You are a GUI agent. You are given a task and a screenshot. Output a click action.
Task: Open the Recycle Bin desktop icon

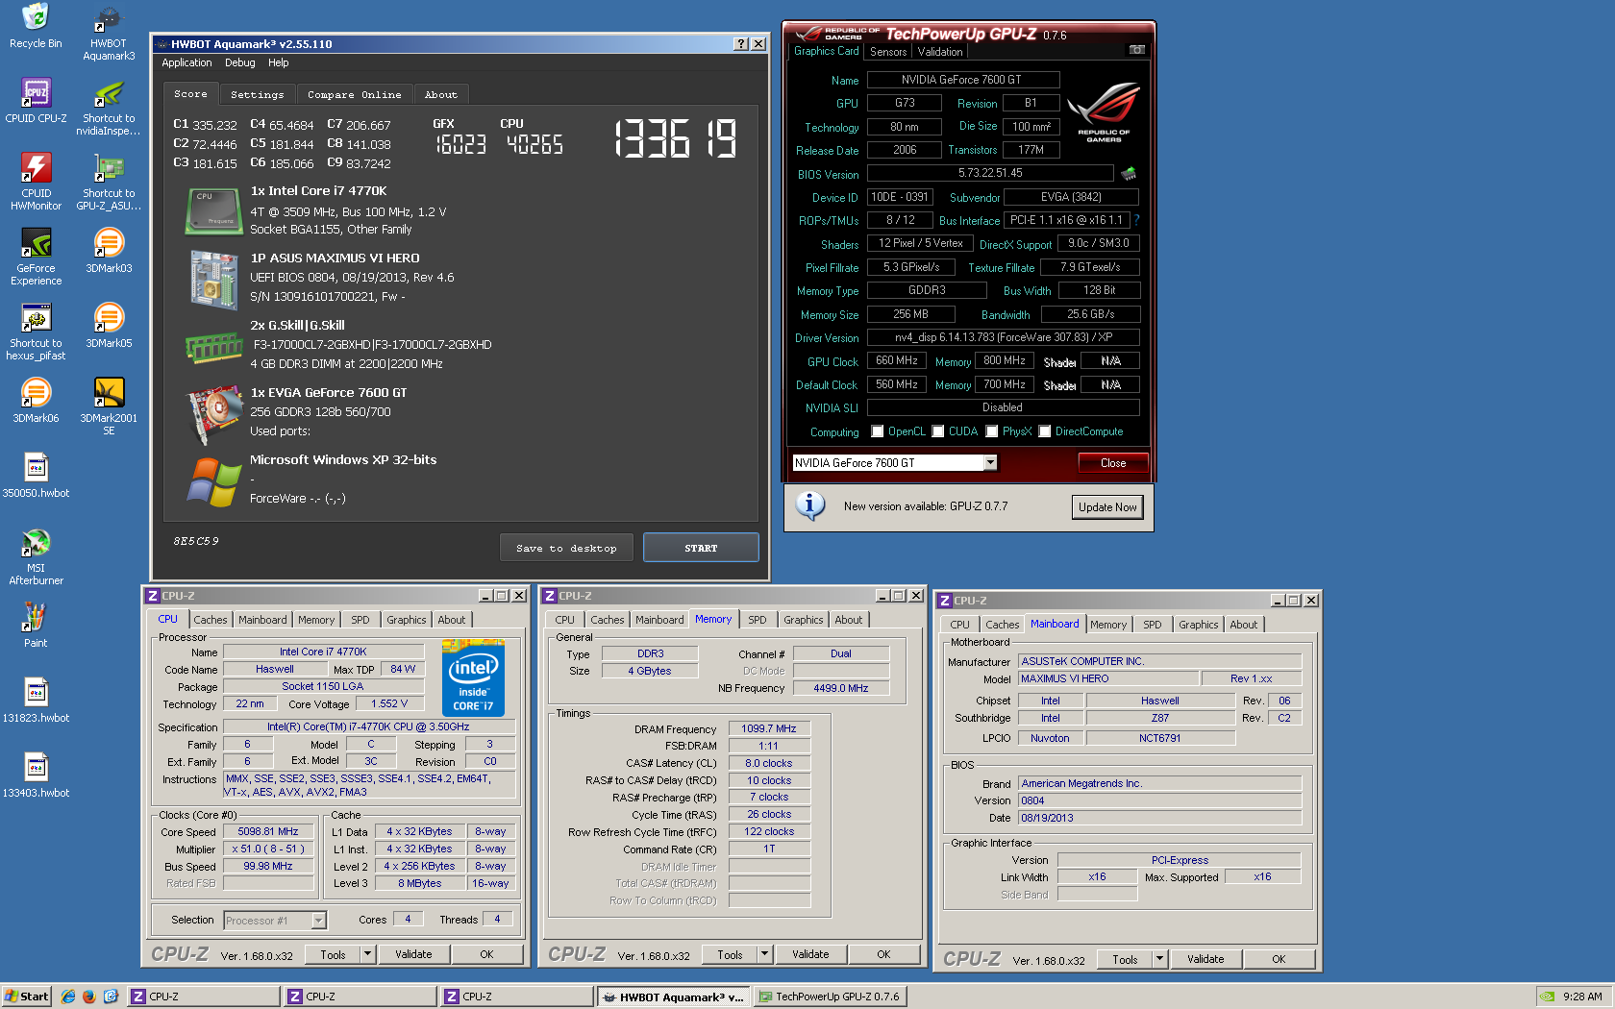pos(36,26)
